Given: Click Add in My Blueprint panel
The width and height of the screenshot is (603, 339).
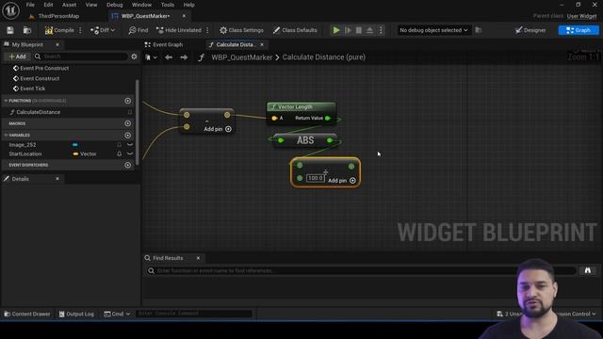Looking at the screenshot, I should (x=17, y=56).
